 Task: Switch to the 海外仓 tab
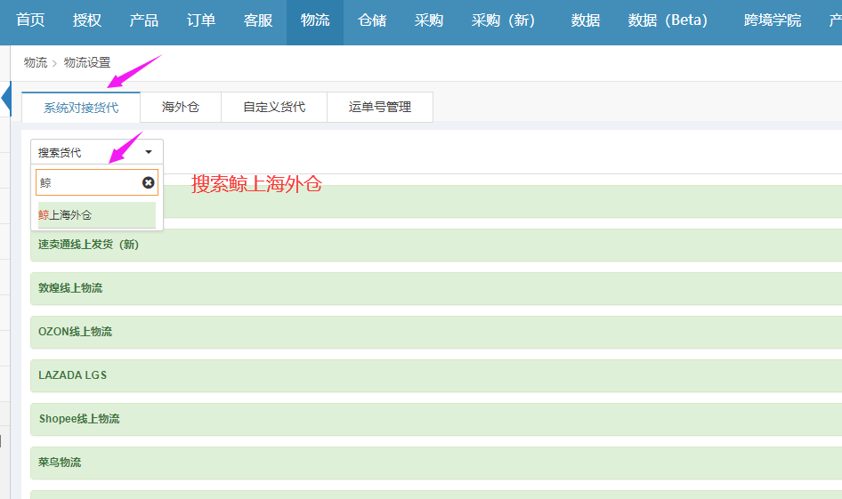pos(181,107)
